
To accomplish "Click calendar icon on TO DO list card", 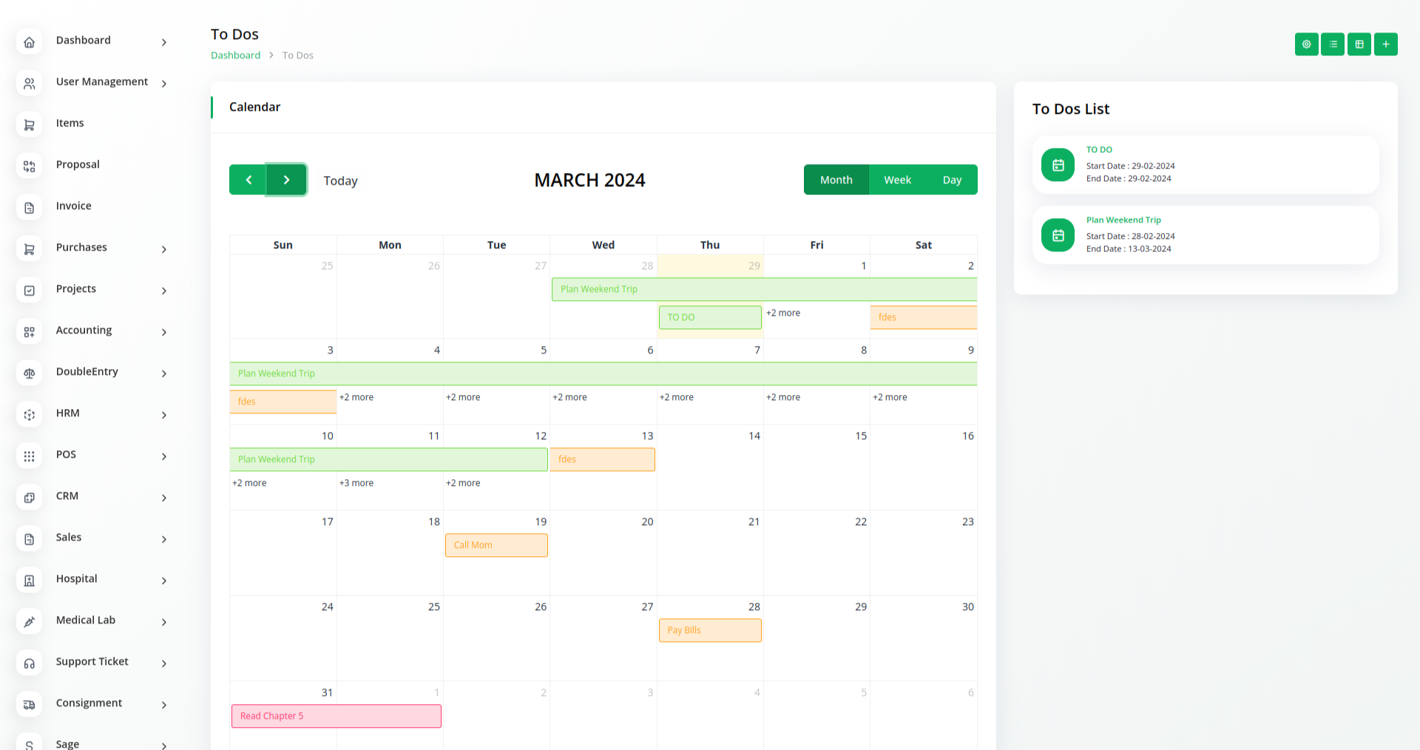I will [x=1058, y=165].
